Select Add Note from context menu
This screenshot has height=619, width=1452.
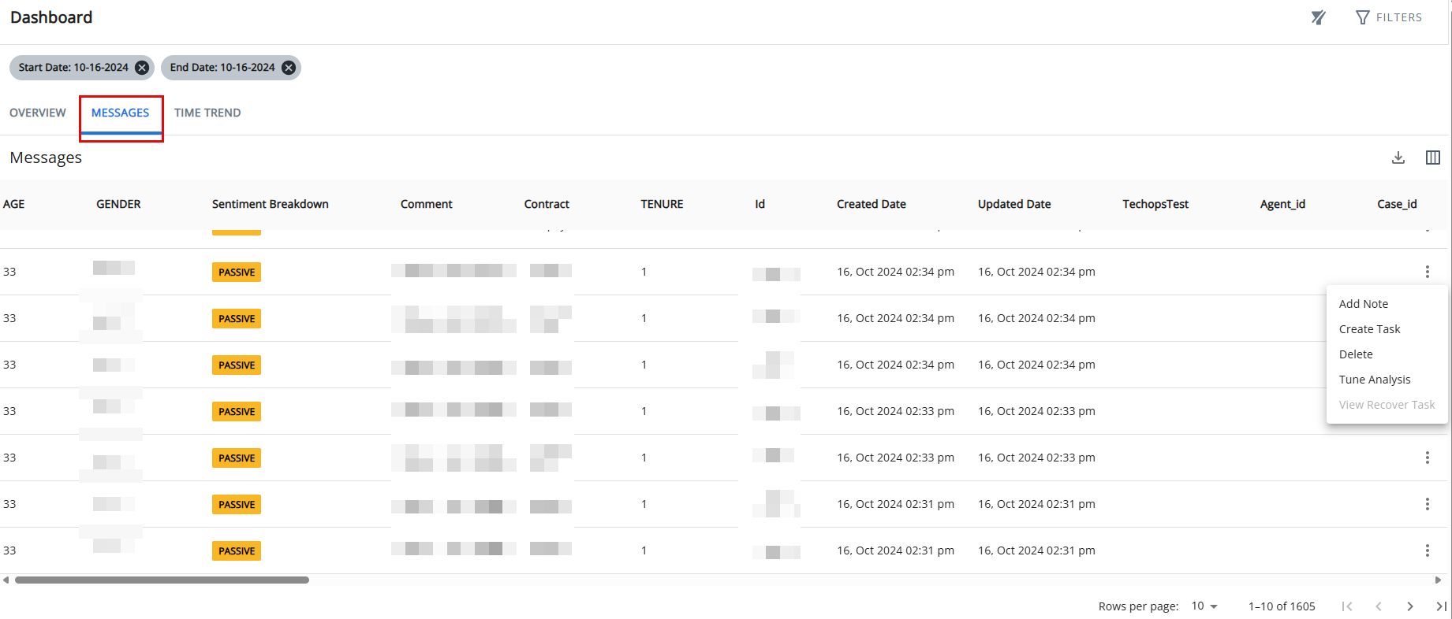point(1363,304)
